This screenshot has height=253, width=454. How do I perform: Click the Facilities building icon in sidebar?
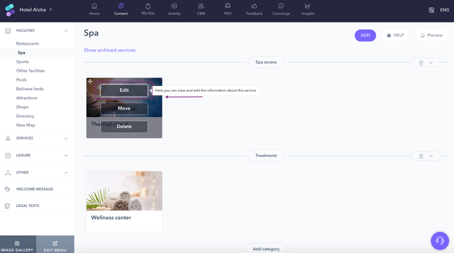8,30
